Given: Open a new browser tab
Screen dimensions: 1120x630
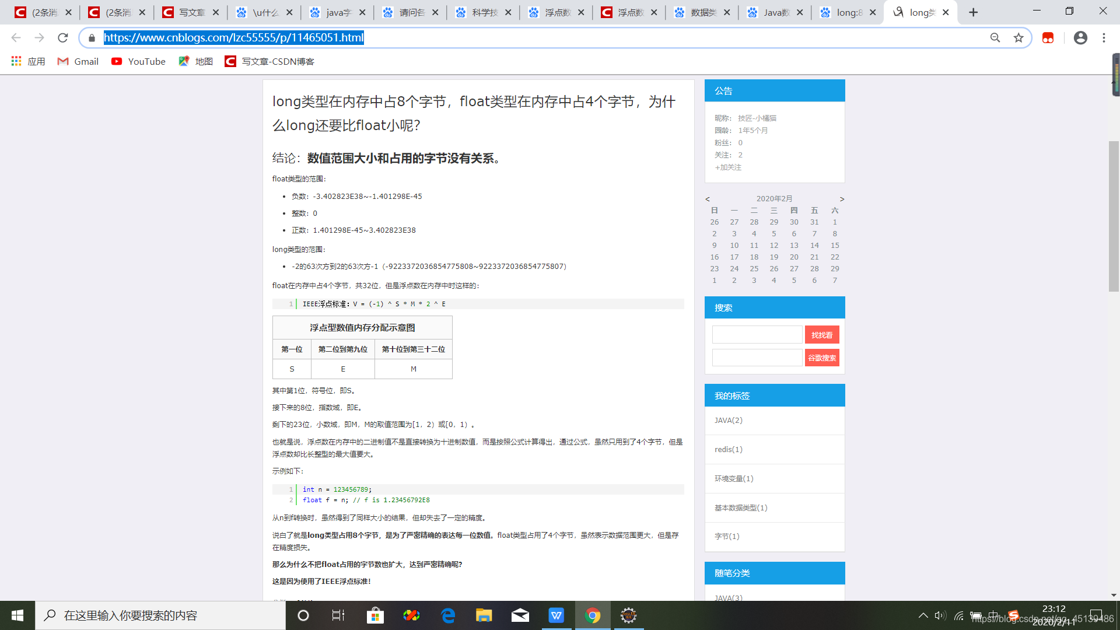Looking at the screenshot, I should click(x=973, y=12).
